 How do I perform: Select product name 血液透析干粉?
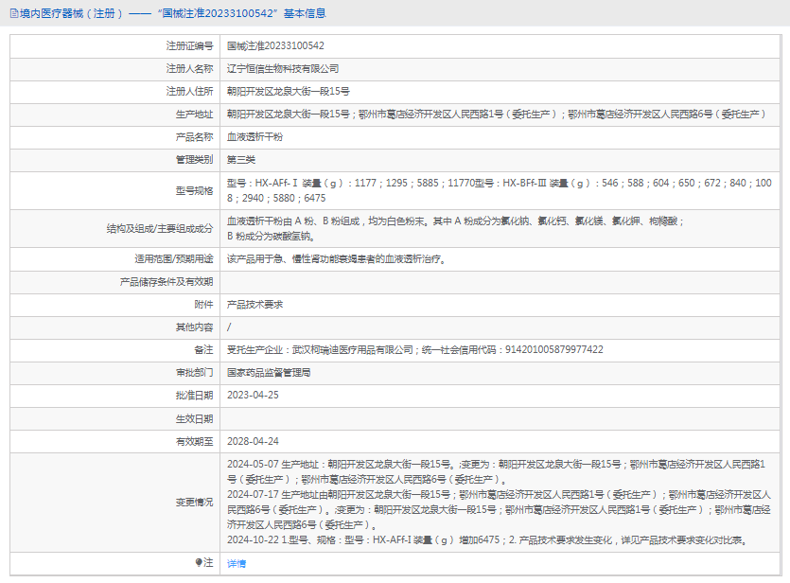pos(255,137)
